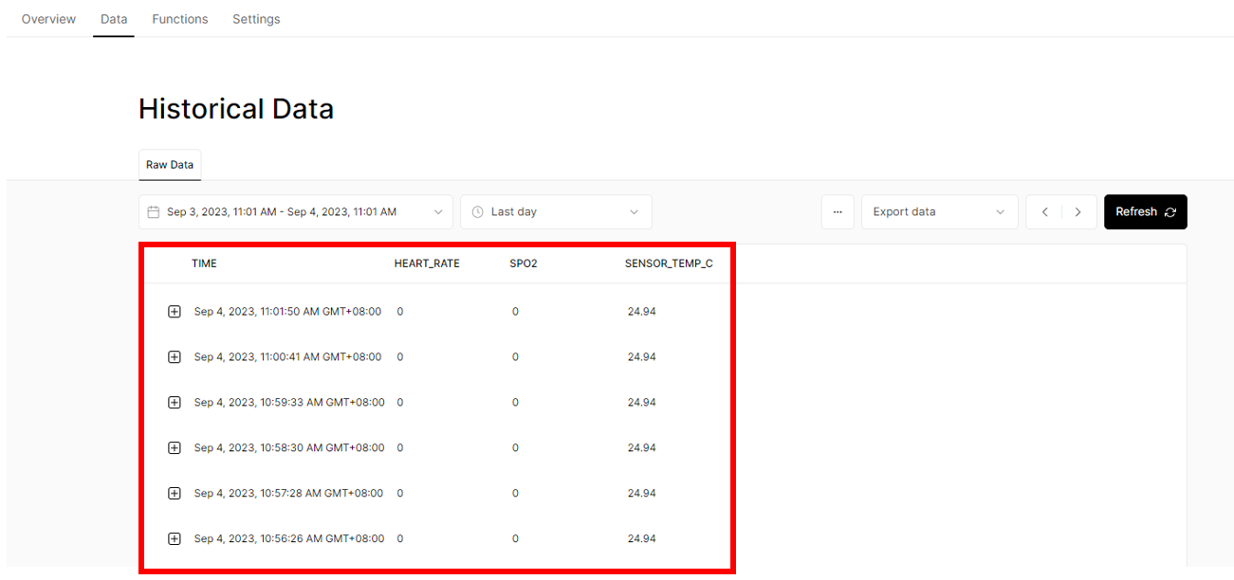Click the SENSOR_TEMP_C column header
Image resolution: width=1234 pixels, height=580 pixels.
(x=669, y=263)
